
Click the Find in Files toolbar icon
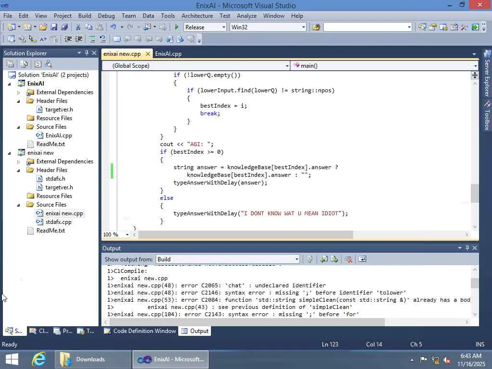click(316, 27)
